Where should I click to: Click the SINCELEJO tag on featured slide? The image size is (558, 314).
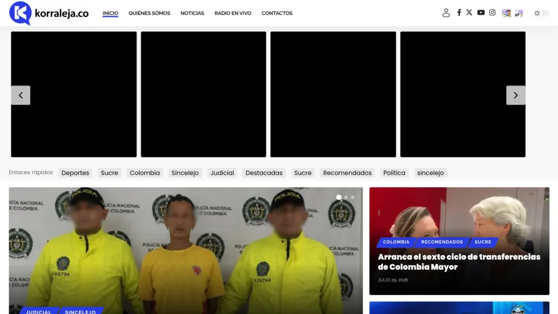point(80,312)
